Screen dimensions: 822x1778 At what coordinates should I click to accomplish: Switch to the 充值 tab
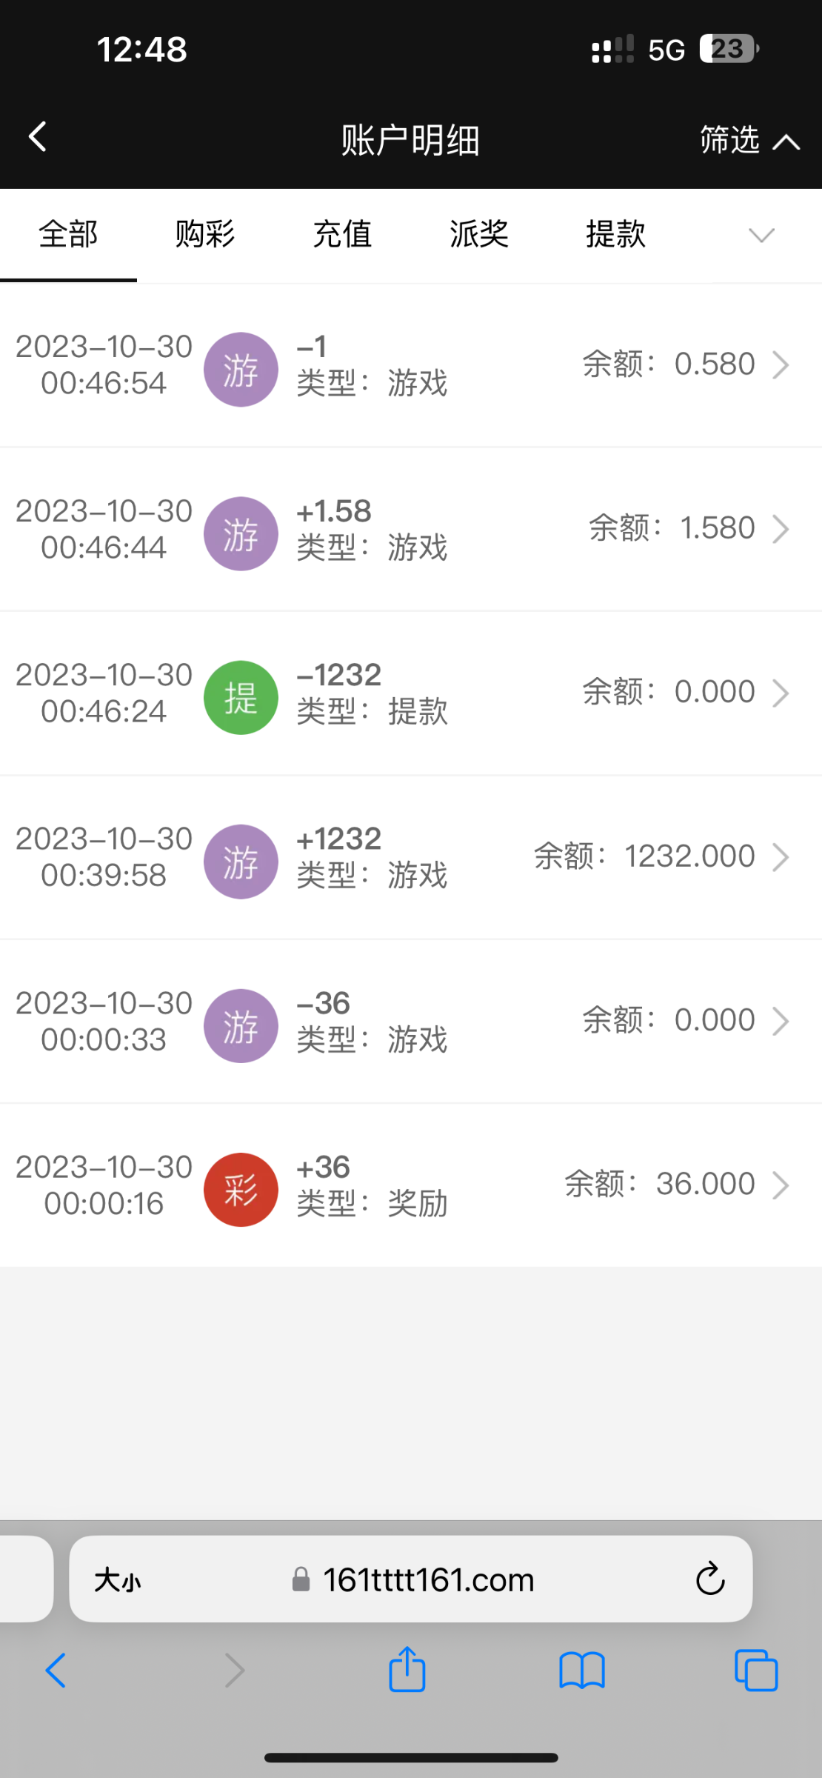tap(342, 234)
